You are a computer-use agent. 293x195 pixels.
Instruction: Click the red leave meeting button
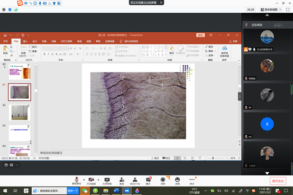(x=278, y=181)
